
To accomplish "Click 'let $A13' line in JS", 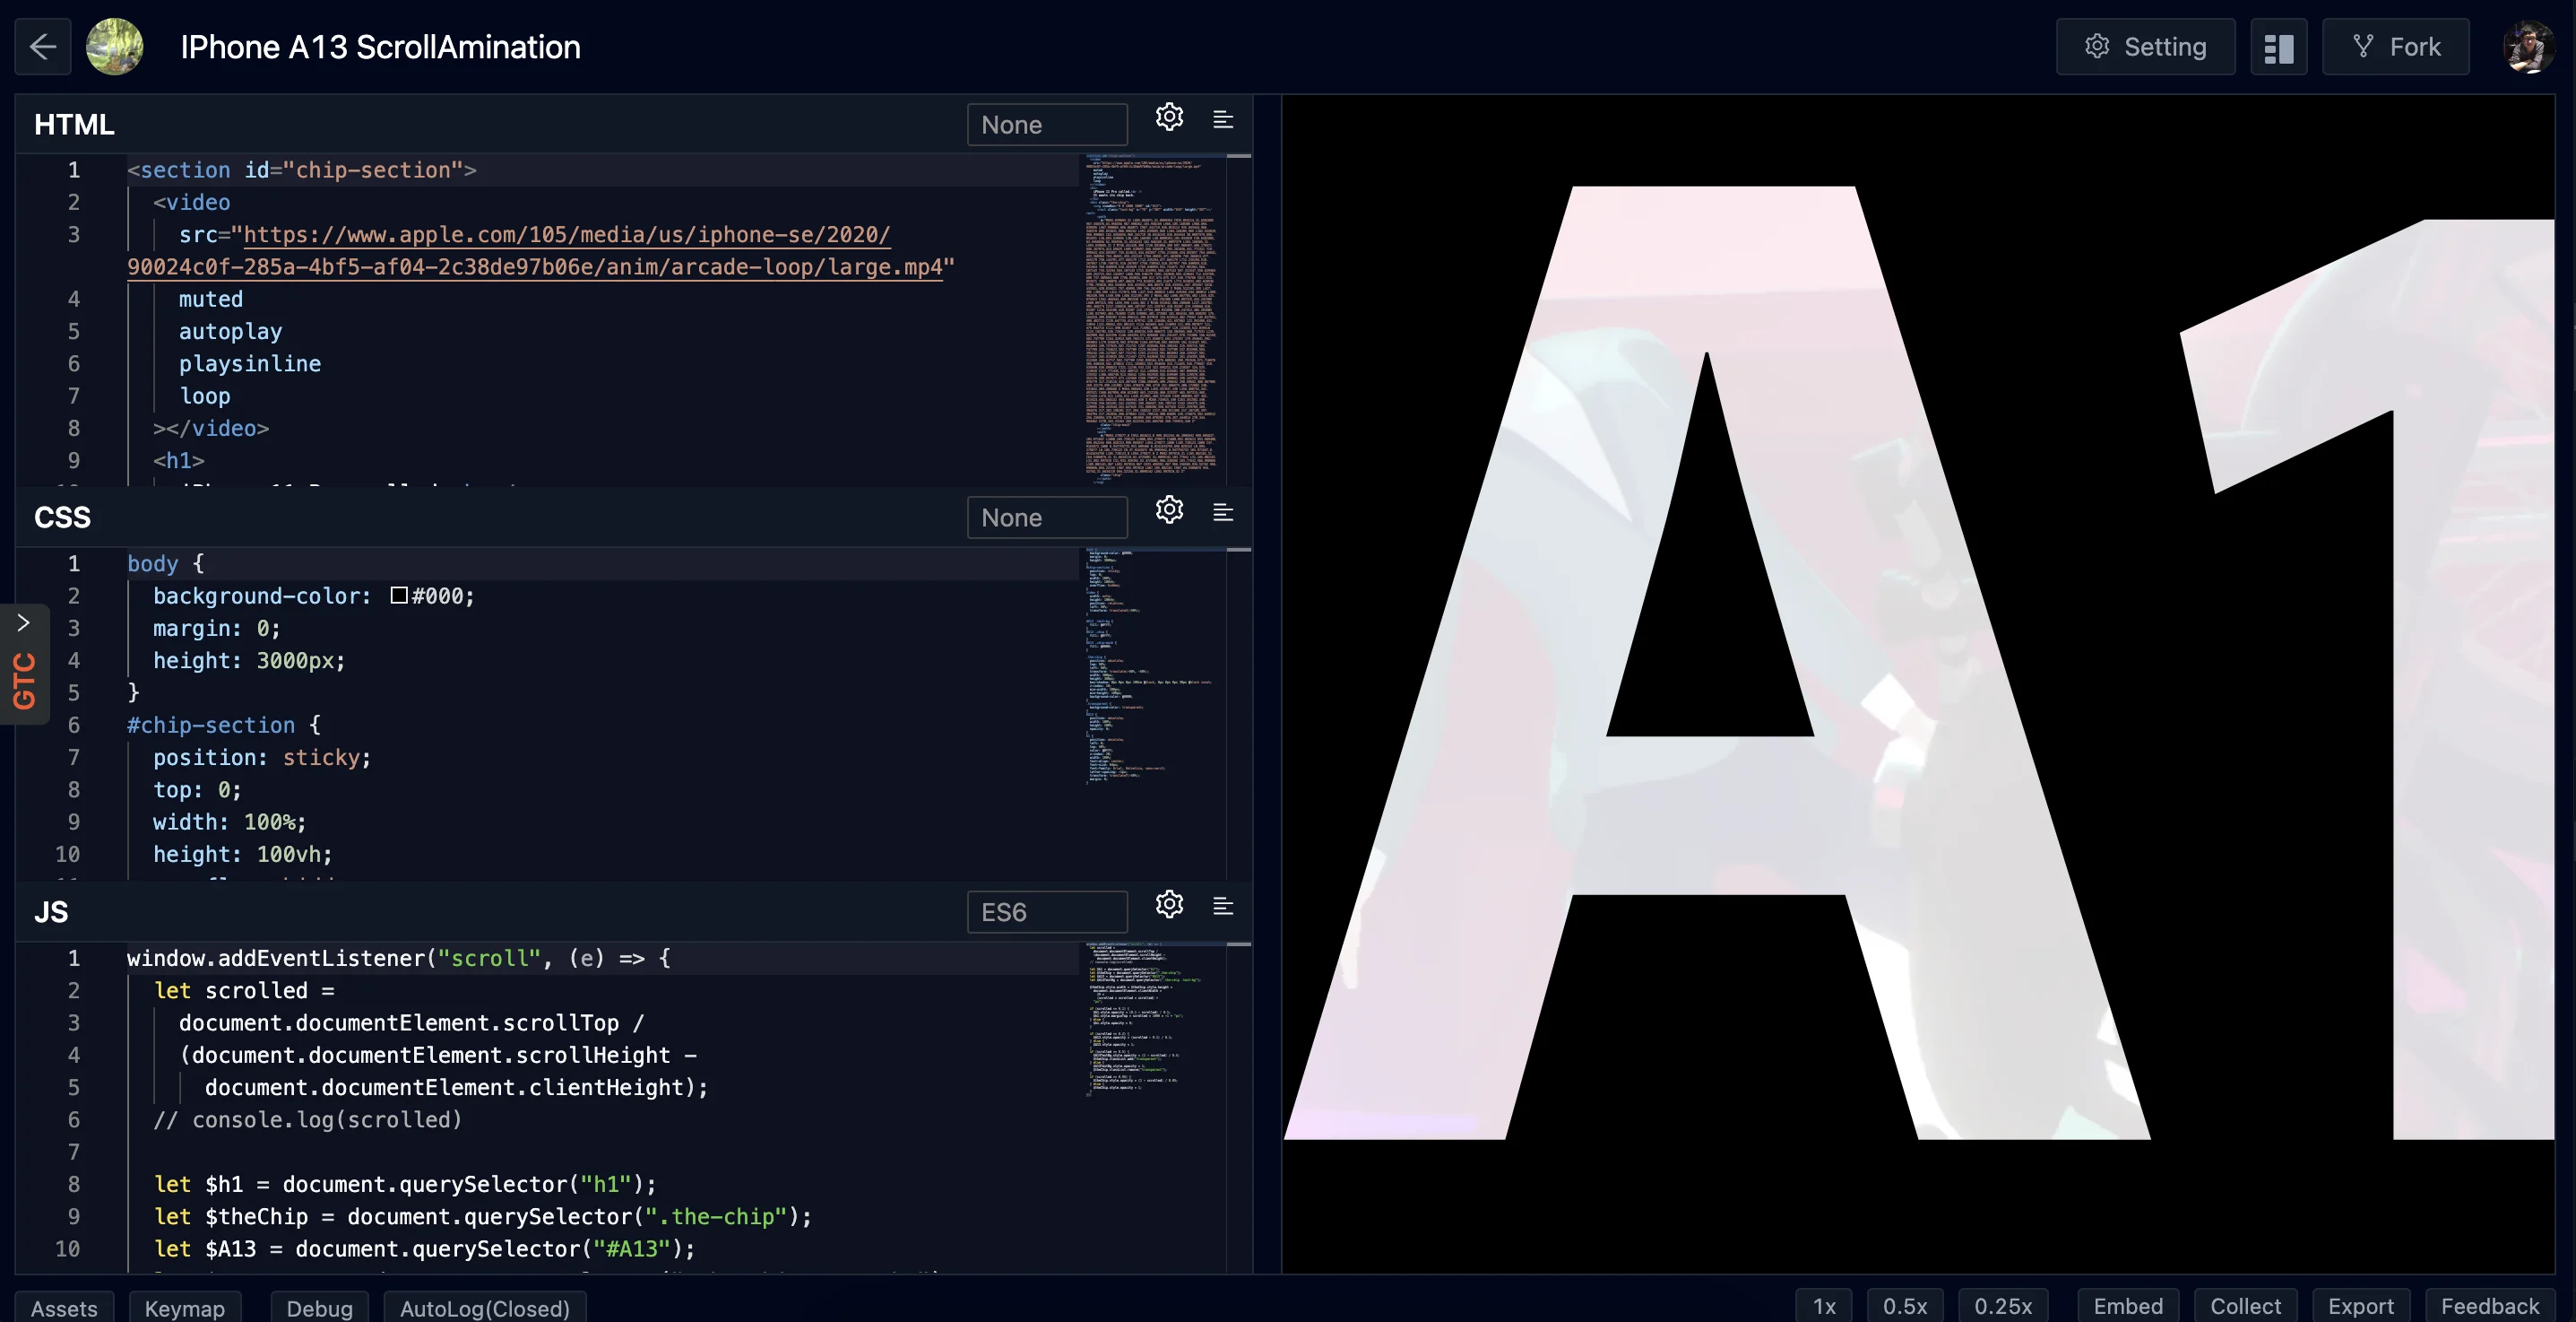I will click(424, 1248).
